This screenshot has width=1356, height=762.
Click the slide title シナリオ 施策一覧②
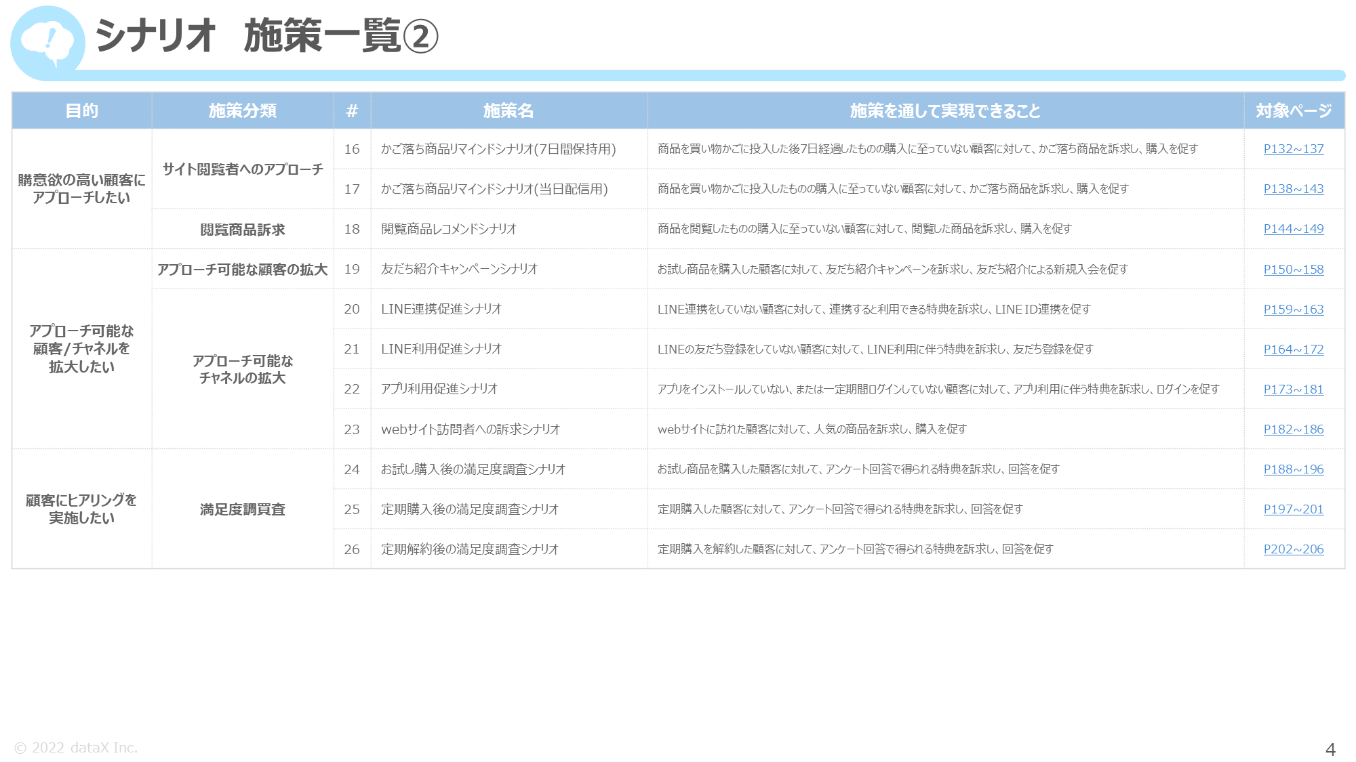coord(266,35)
